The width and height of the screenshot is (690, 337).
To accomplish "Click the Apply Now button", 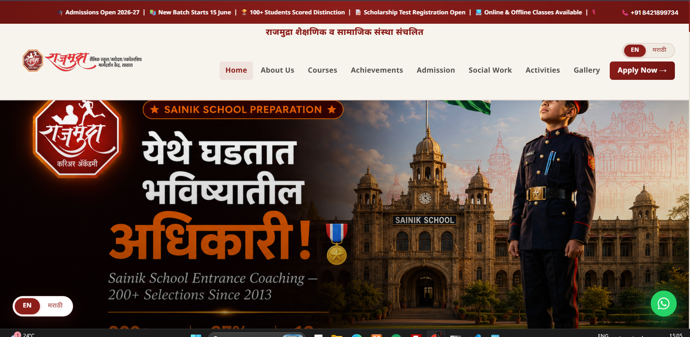I will pos(642,71).
